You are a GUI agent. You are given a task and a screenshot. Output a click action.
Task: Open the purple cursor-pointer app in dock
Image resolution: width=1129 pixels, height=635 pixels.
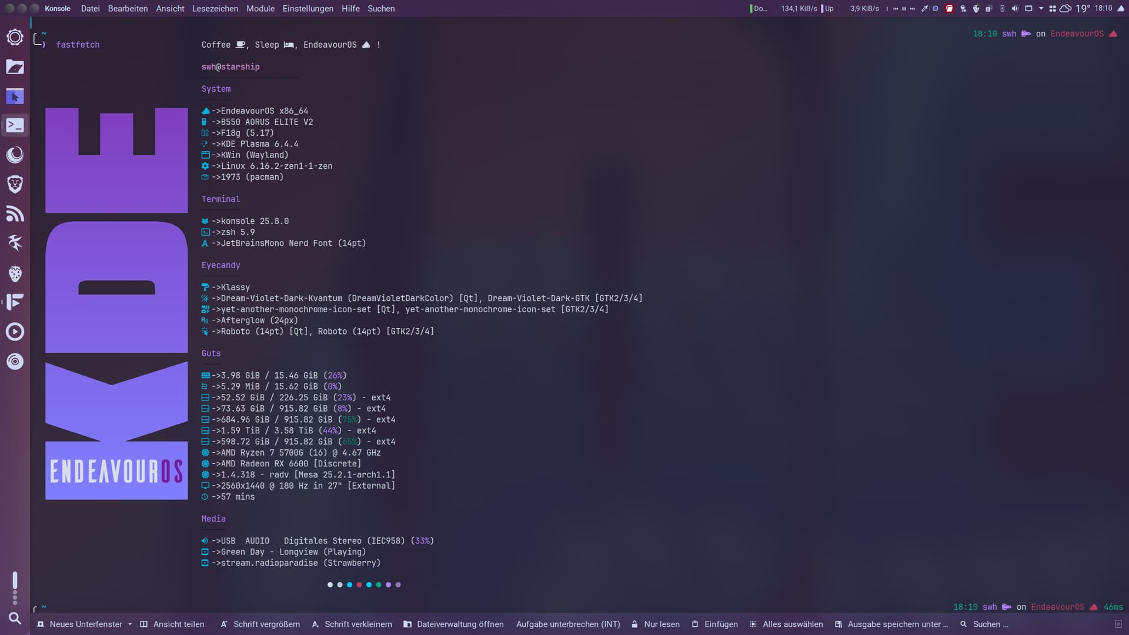15,96
